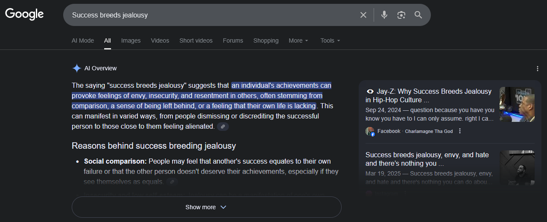The width and height of the screenshot is (547, 222).
Task: Click the 'Reasons behind success breeding jealousy' heading
Action: coord(154,146)
